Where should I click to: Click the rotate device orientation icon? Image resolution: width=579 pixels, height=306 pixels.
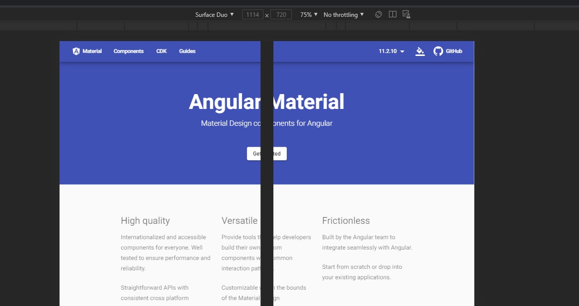click(379, 14)
